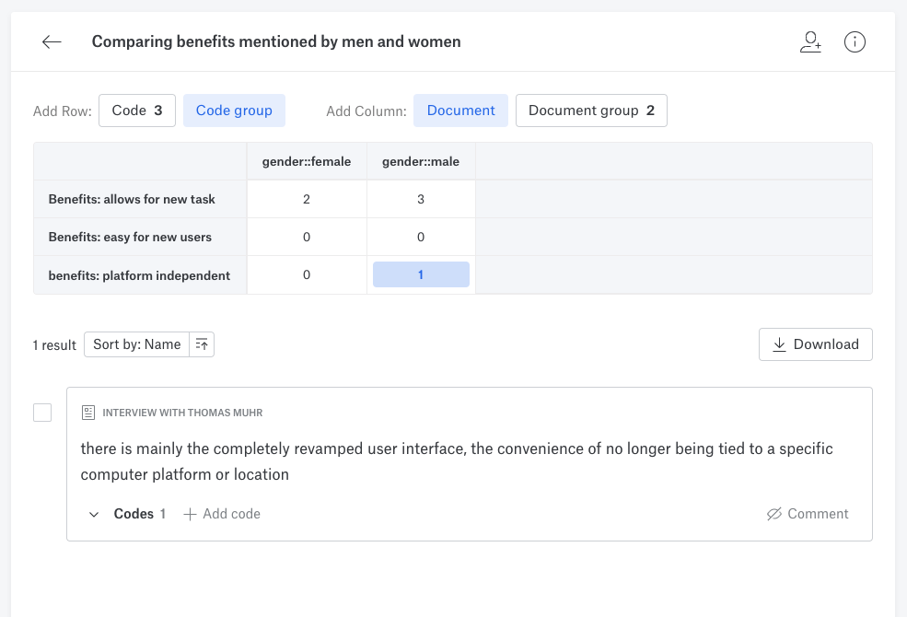Select the gender::female column header
Image resolution: width=907 pixels, height=617 pixels.
click(x=307, y=161)
